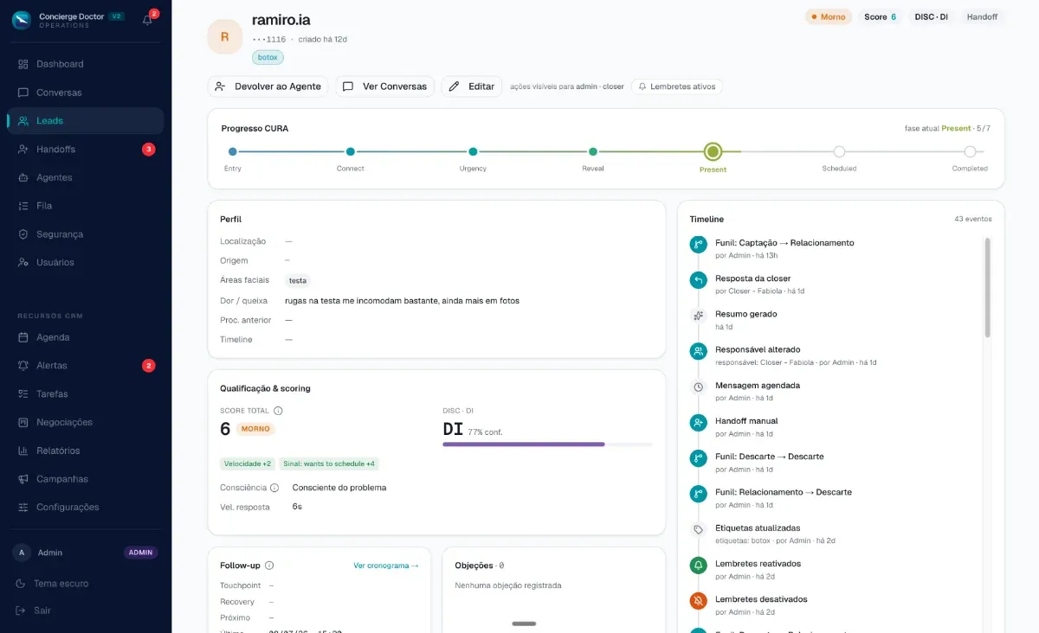Click the Lembretes desativados icon
Screen dimensions: 1039x633
(x=699, y=600)
